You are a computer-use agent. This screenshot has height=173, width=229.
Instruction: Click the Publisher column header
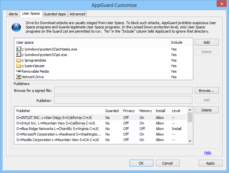(x=59, y=111)
